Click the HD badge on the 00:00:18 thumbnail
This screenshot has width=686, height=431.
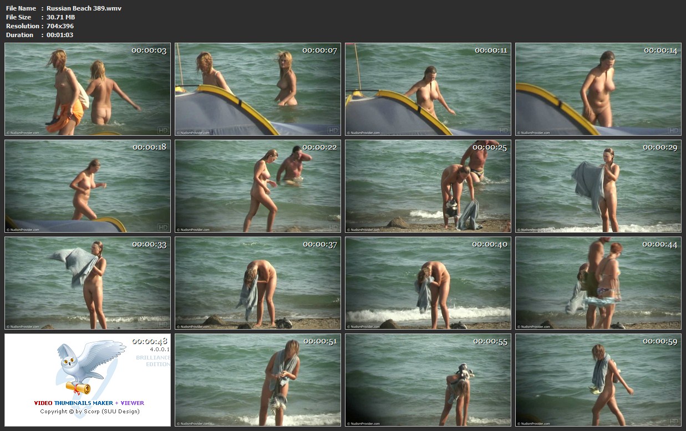click(x=162, y=227)
